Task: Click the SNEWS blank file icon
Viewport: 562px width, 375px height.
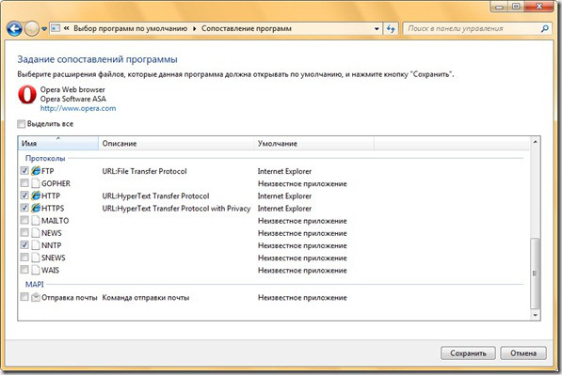Action: tap(36, 258)
